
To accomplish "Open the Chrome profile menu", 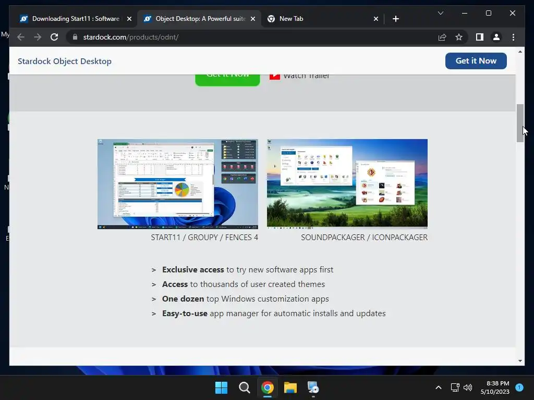I will tap(496, 37).
